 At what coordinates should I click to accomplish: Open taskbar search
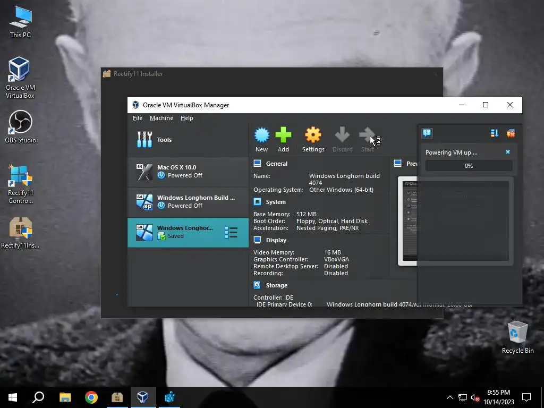38,397
